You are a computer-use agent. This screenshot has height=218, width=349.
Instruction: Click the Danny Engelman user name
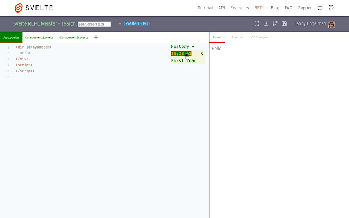310,23
